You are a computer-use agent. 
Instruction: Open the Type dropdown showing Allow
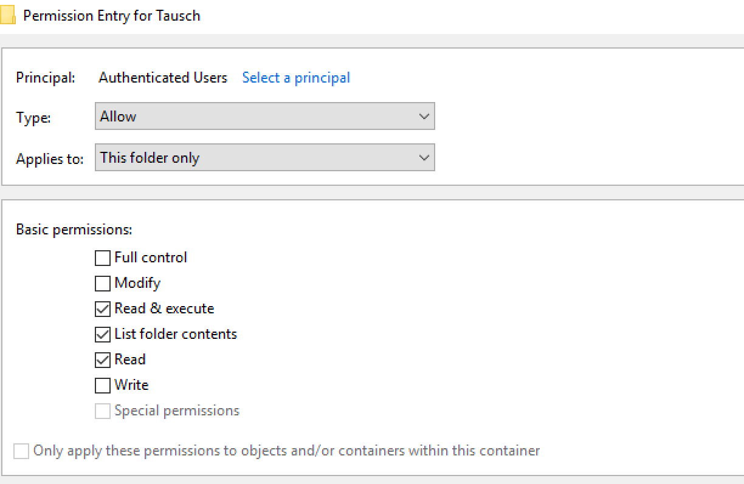pyautogui.click(x=265, y=117)
